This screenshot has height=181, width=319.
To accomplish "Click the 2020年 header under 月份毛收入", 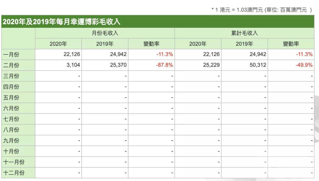I will pos(58,43).
